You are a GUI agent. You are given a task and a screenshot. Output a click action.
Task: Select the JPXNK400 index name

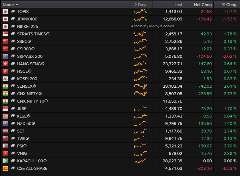point(27,19)
